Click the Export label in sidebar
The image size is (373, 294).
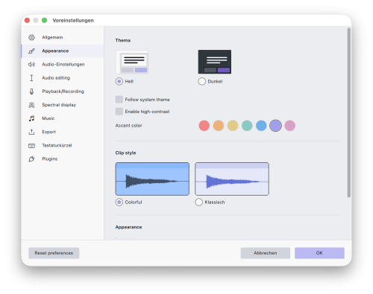click(x=48, y=132)
